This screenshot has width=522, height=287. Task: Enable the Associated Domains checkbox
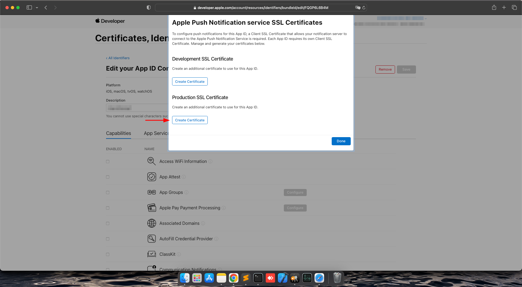[108, 223]
